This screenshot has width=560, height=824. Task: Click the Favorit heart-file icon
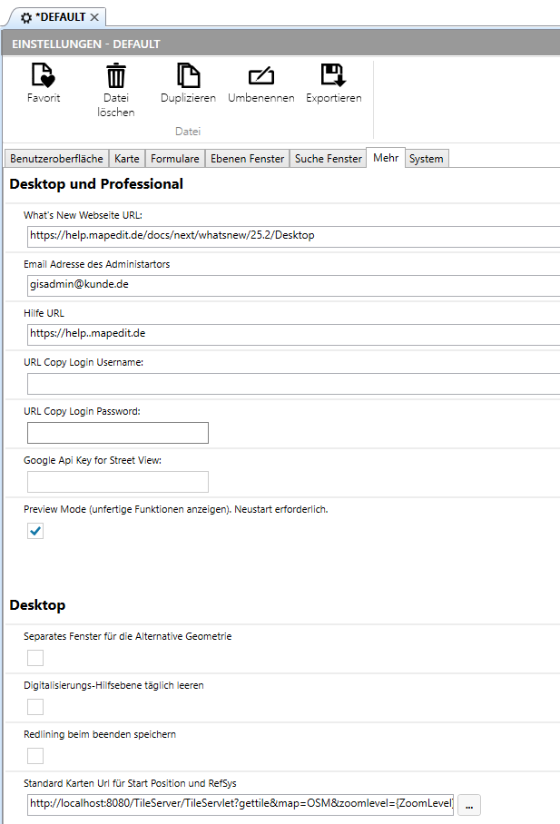click(44, 76)
